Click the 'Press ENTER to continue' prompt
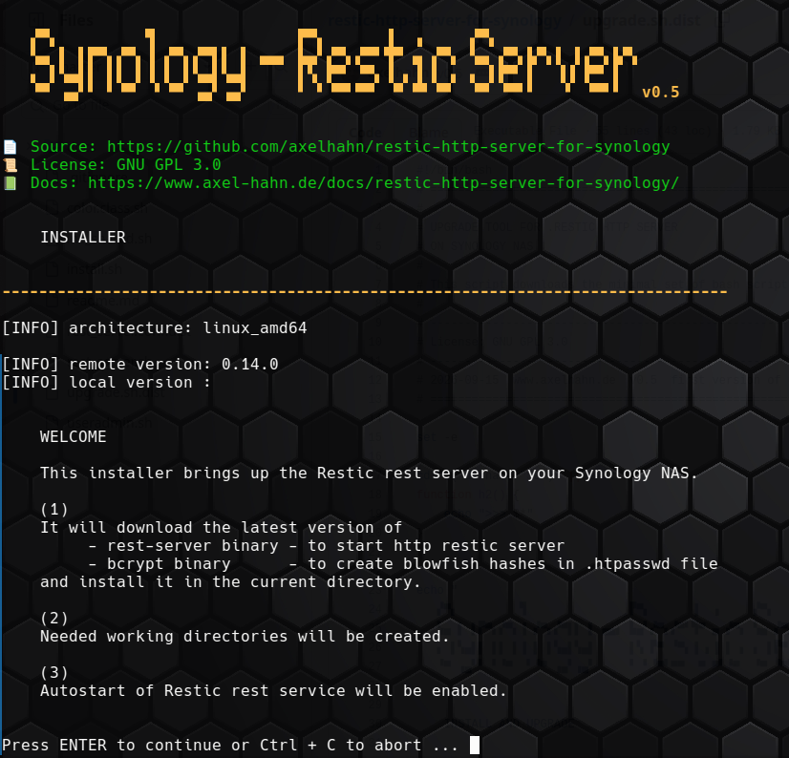 tap(230, 745)
